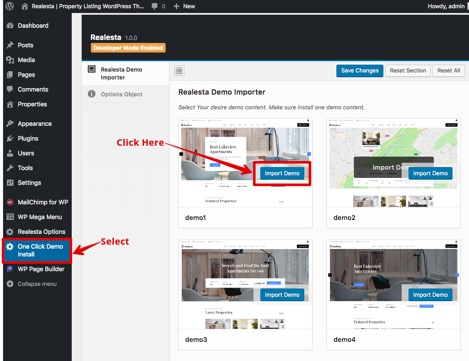This screenshot has height=361, width=469.
Task: Click the Options Object info icon
Action: [92, 94]
